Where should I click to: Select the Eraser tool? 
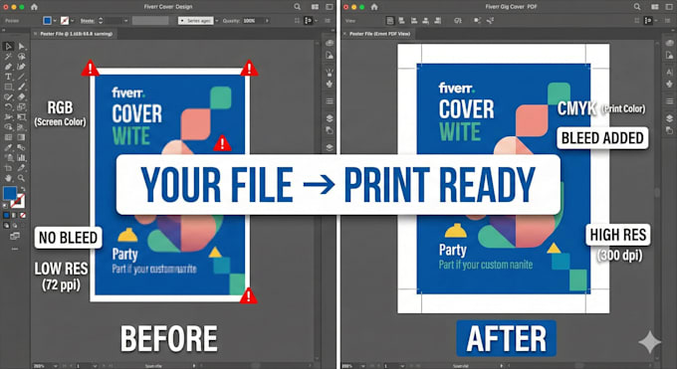[21, 97]
